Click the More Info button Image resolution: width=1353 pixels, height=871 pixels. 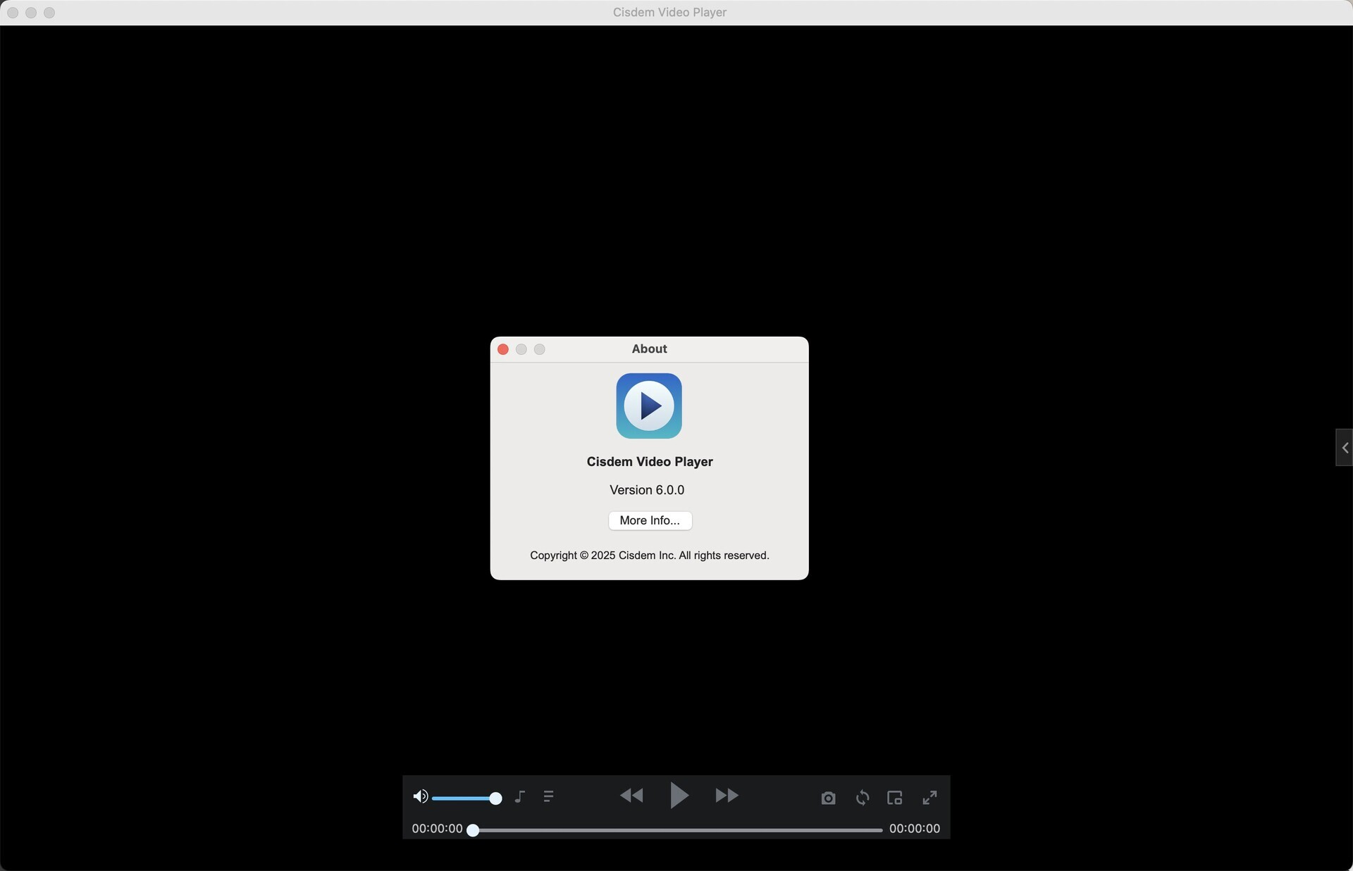[x=649, y=520]
